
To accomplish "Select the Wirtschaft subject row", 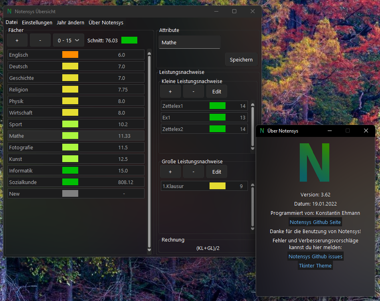I will (x=76, y=113).
